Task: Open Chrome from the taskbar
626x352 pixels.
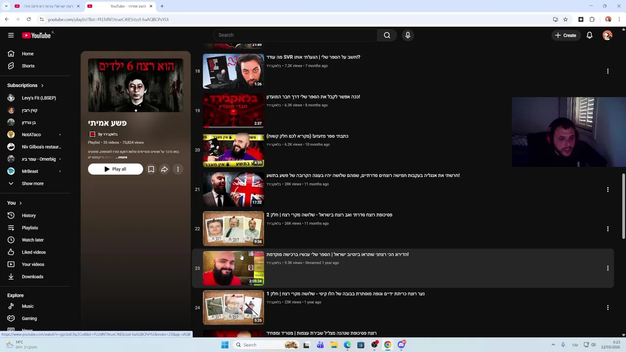Action: coord(387,345)
